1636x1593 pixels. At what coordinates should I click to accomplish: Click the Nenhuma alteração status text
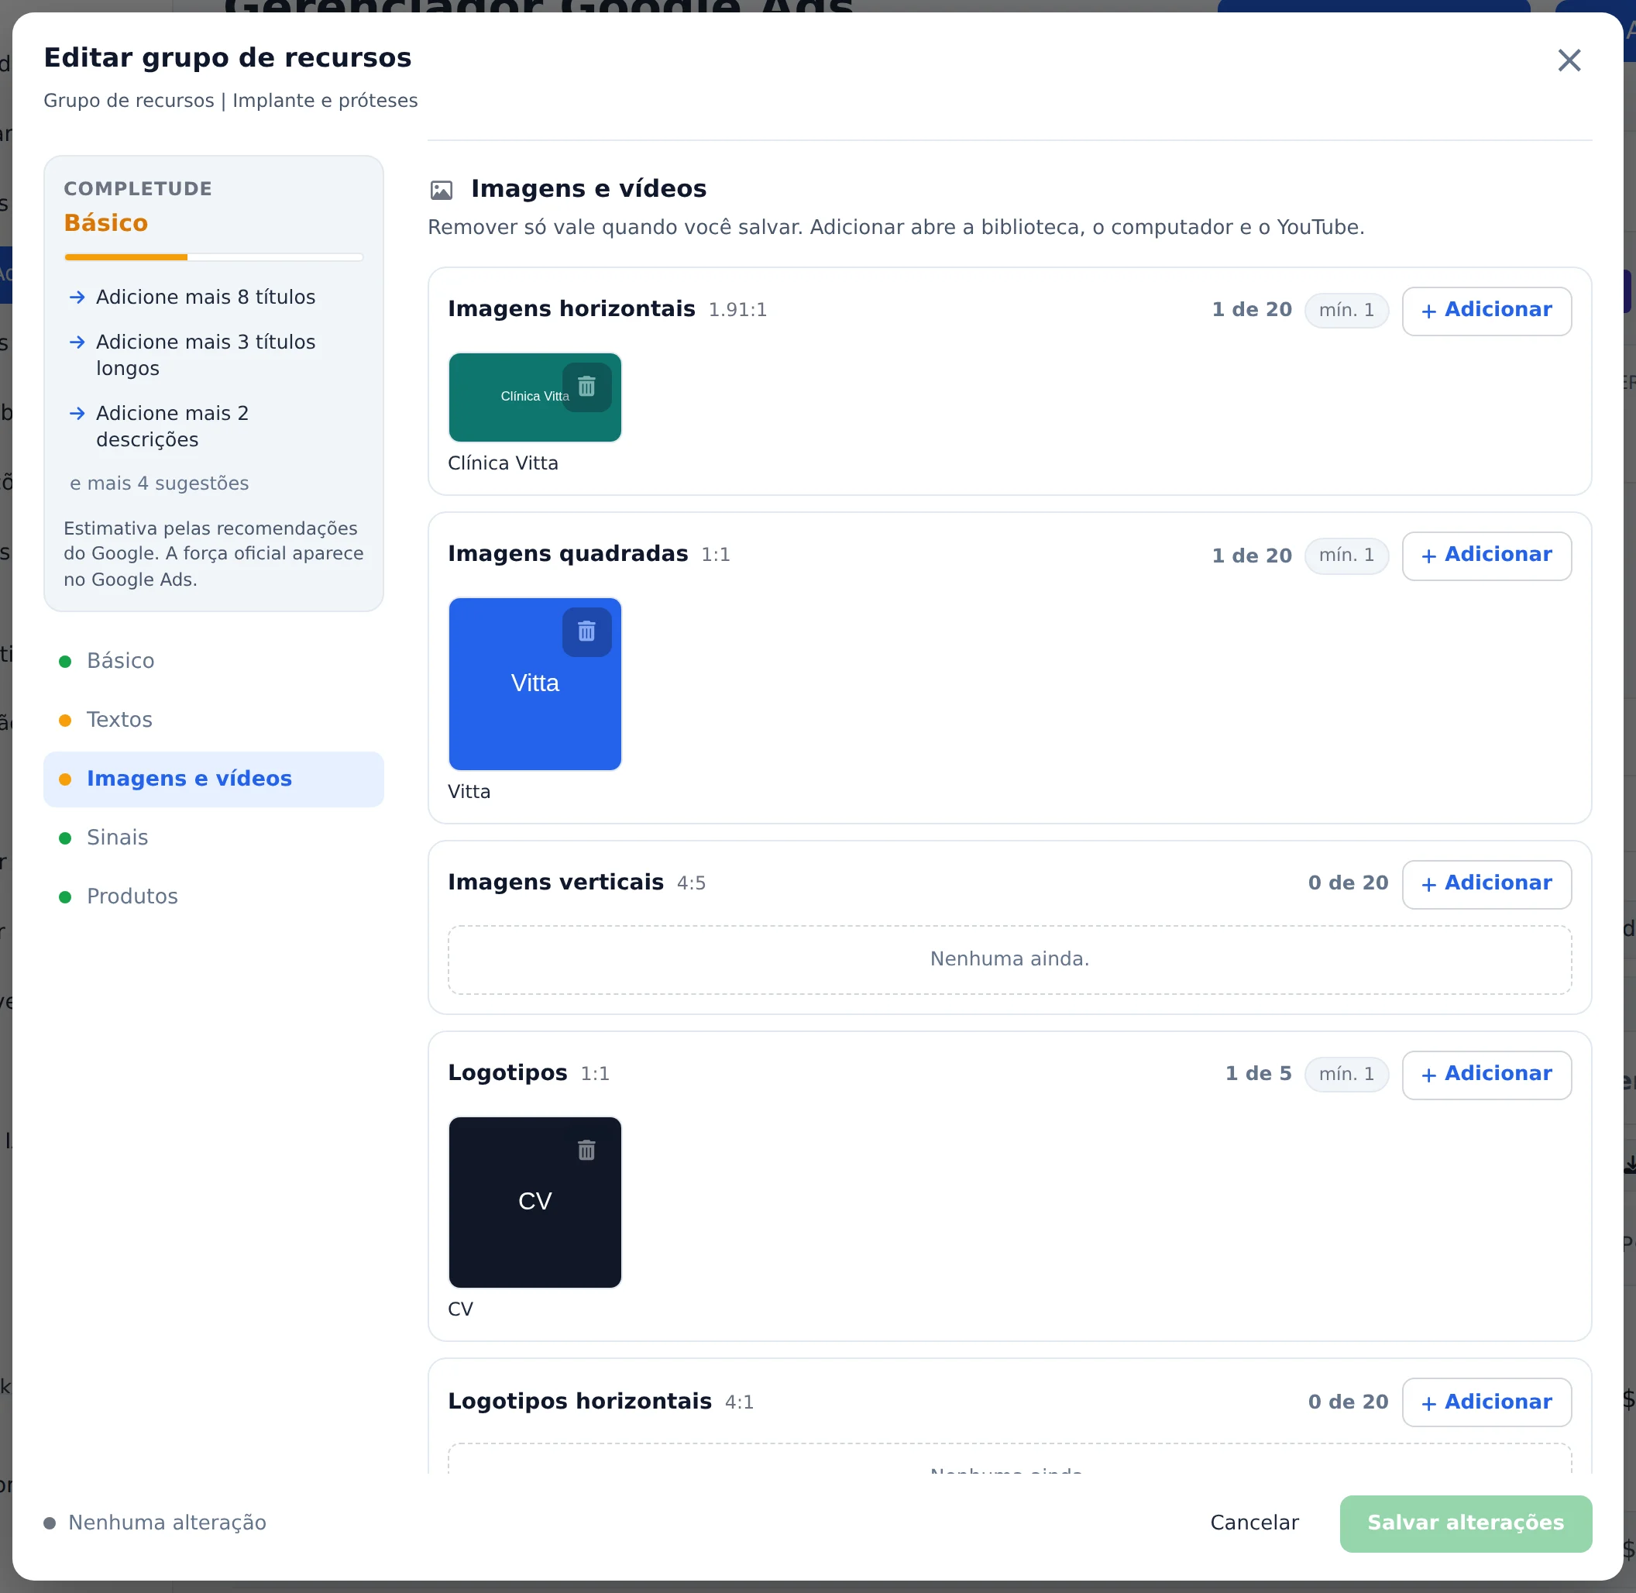click(167, 1522)
